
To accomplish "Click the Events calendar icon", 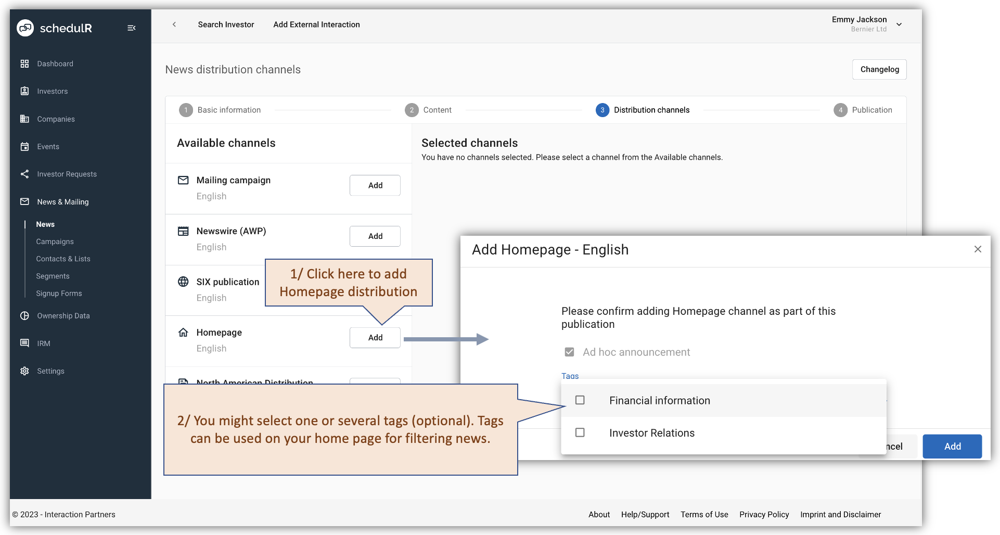I will point(24,146).
